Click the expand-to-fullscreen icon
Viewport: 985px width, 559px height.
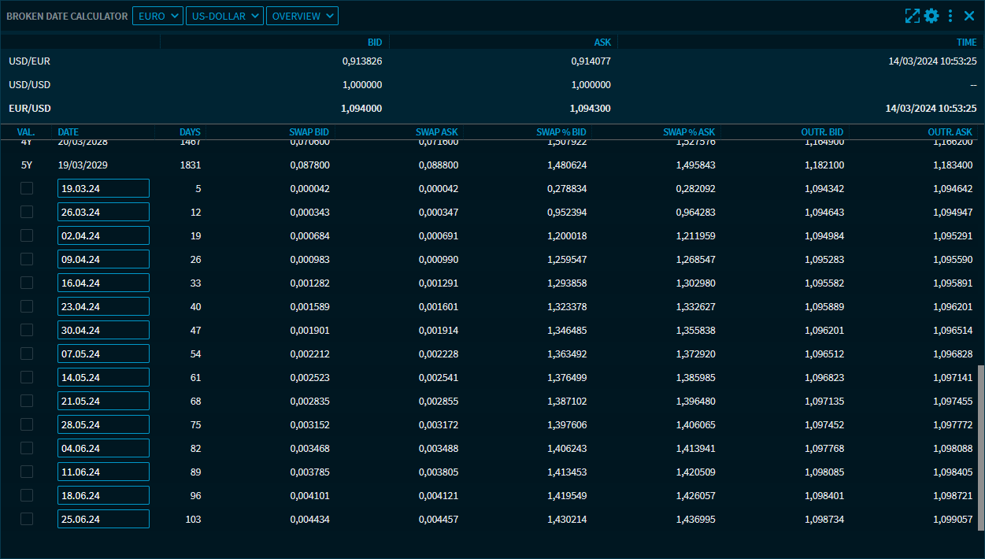(x=912, y=16)
